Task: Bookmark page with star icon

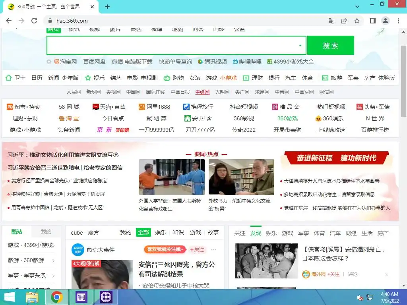Action: [357, 21]
